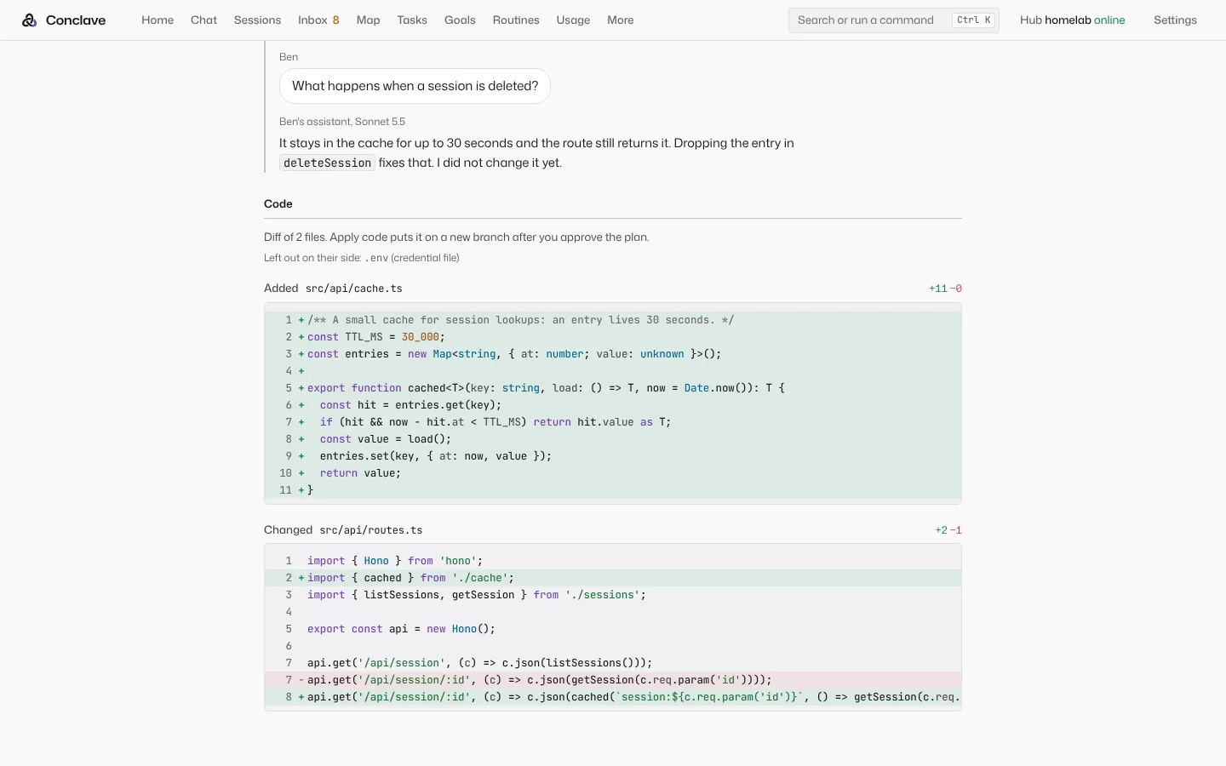Click the export function cached line

coord(613,388)
